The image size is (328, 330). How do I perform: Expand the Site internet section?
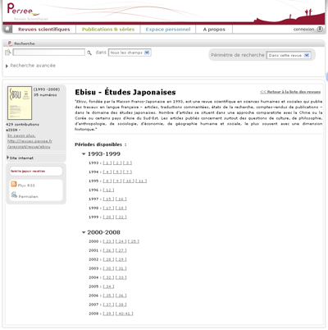(20, 158)
